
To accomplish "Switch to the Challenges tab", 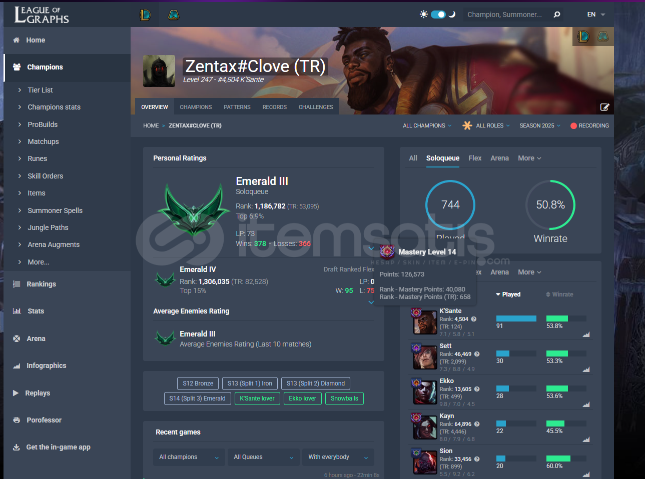I will tap(316, 107).
